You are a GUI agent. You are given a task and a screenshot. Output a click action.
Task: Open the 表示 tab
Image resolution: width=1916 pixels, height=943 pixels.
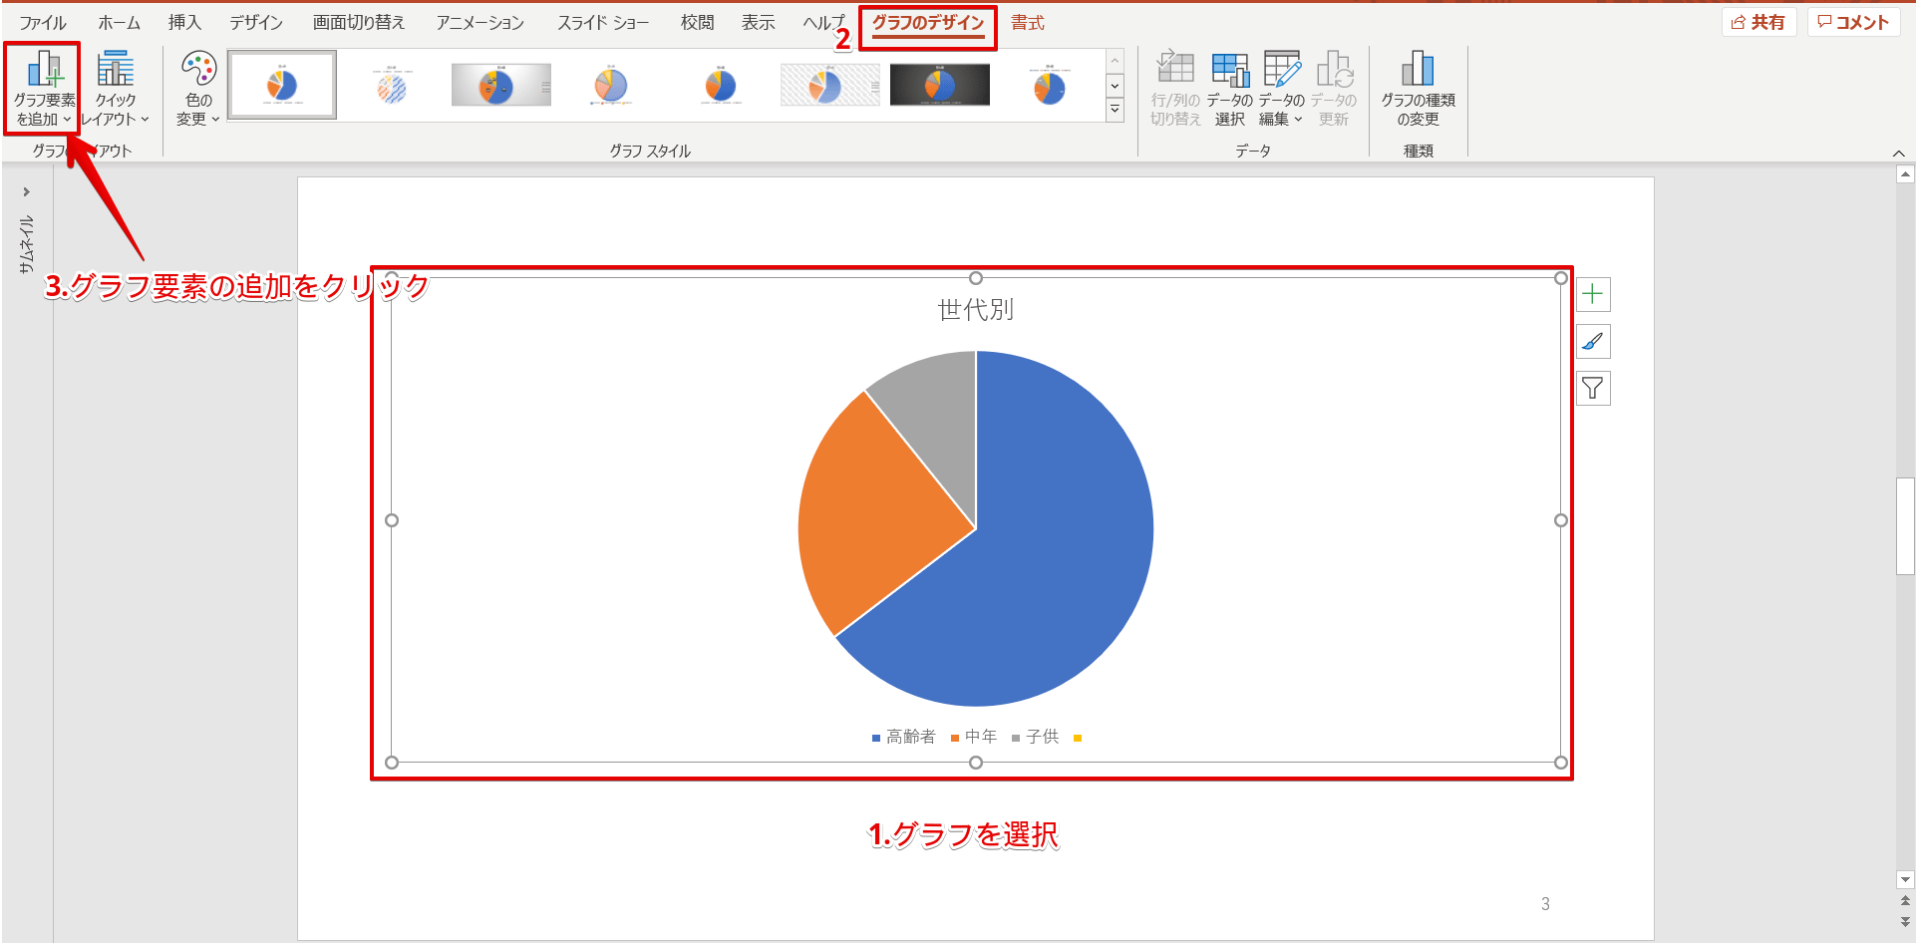pyautogui.click(x=758, y=22)
